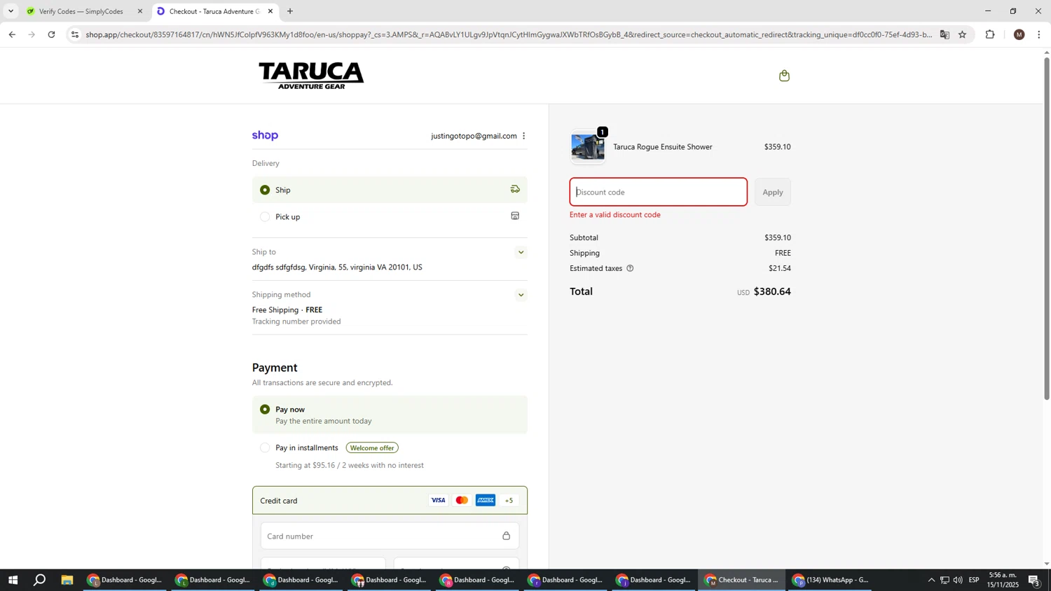The width and height of the screenshot is (1051, 591).
Task: Click the justingotopo@gmail.com email text
Action: (474, 136)
